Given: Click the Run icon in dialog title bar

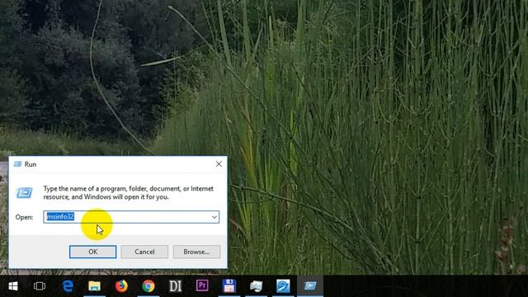Looking at the screenshot, I should coord(17,164).
